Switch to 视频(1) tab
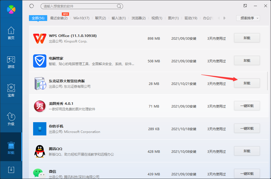Screen dimensions: 271x179 (157, 18)
